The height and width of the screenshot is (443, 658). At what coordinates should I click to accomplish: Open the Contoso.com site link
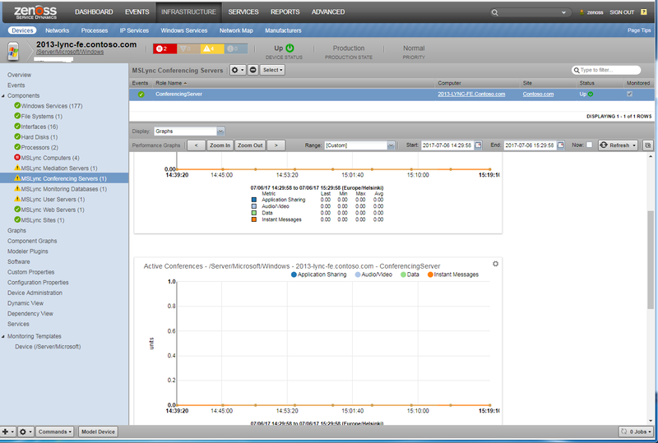(538, 95)
